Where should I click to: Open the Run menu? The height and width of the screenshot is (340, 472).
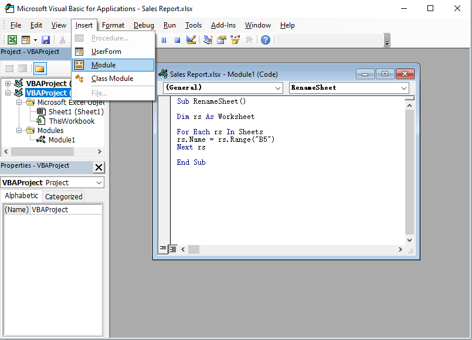tap(169, 25)
